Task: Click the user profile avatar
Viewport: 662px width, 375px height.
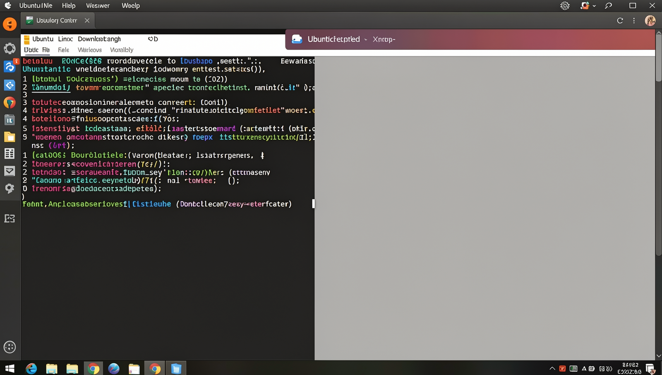Action: pos(650,21)
